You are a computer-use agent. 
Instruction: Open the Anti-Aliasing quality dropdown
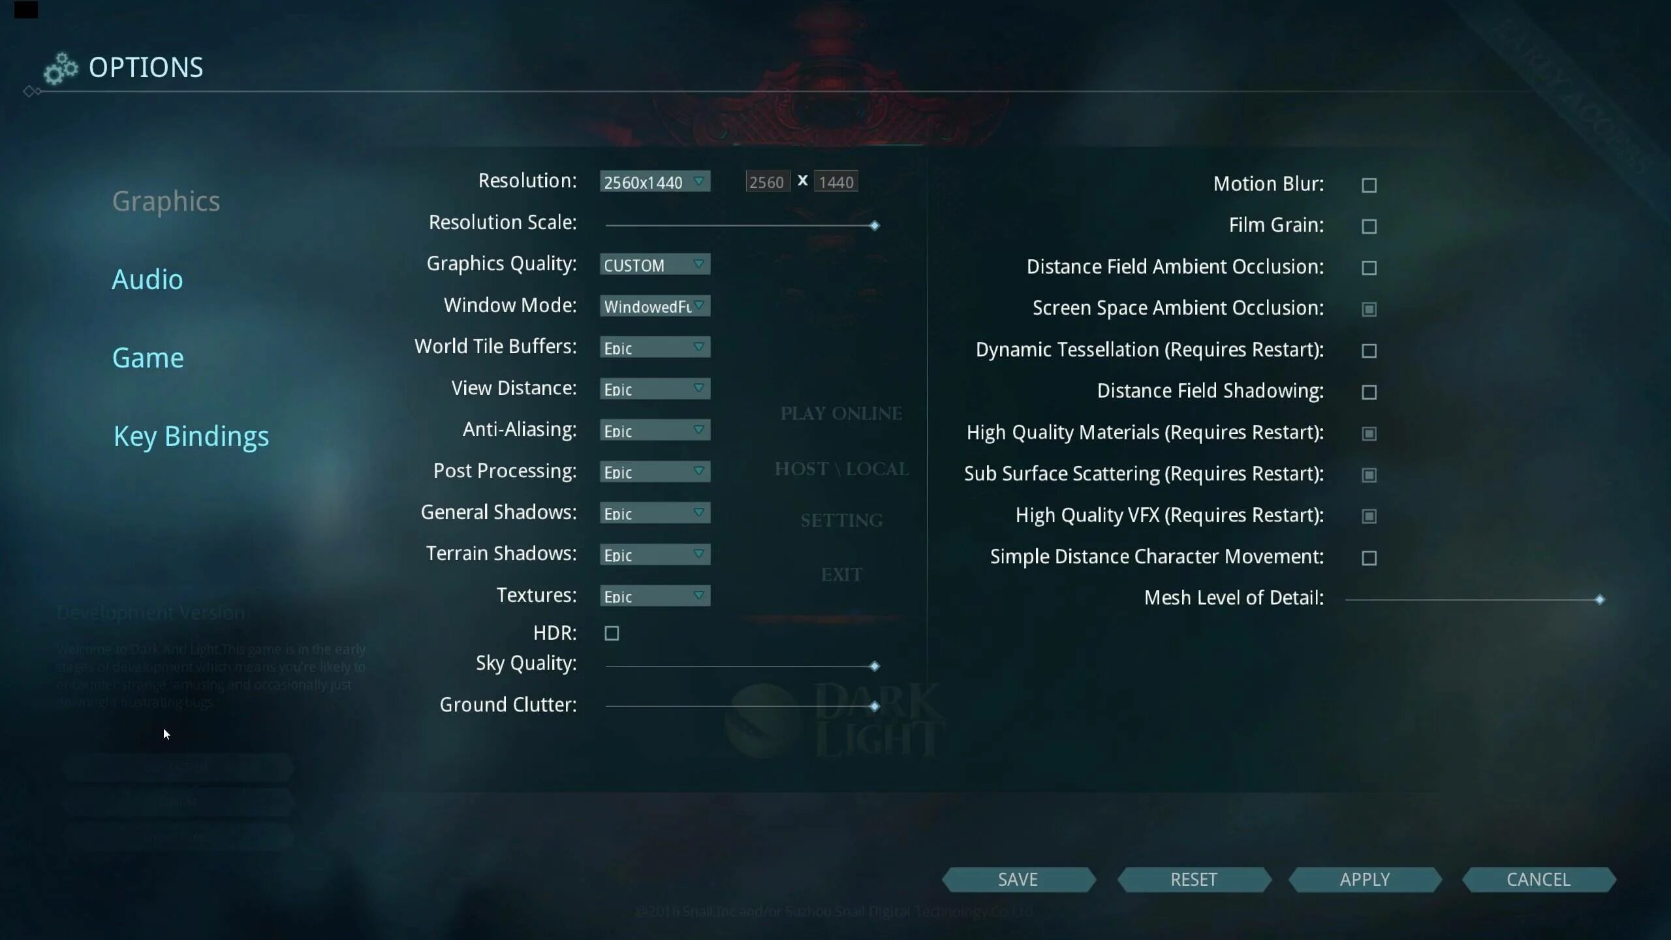pos(654,430)
